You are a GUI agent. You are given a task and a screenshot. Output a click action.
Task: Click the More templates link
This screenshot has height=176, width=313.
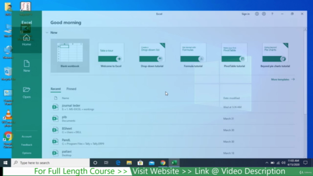pos(283,79)
